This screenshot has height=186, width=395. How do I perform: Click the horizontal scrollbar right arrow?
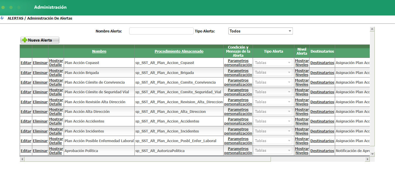coord(367,159)
